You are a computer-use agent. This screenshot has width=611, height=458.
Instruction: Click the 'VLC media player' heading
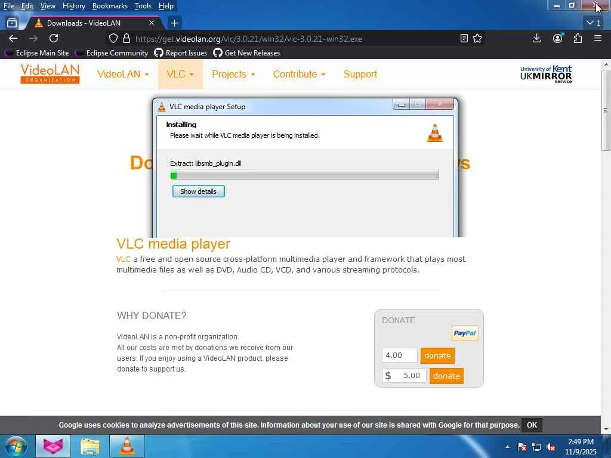[174, 244]
